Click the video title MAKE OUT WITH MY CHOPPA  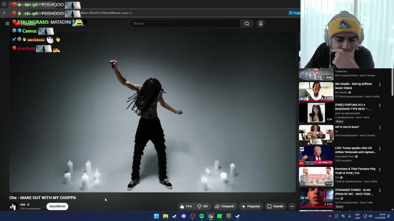[x=42, y=198]
